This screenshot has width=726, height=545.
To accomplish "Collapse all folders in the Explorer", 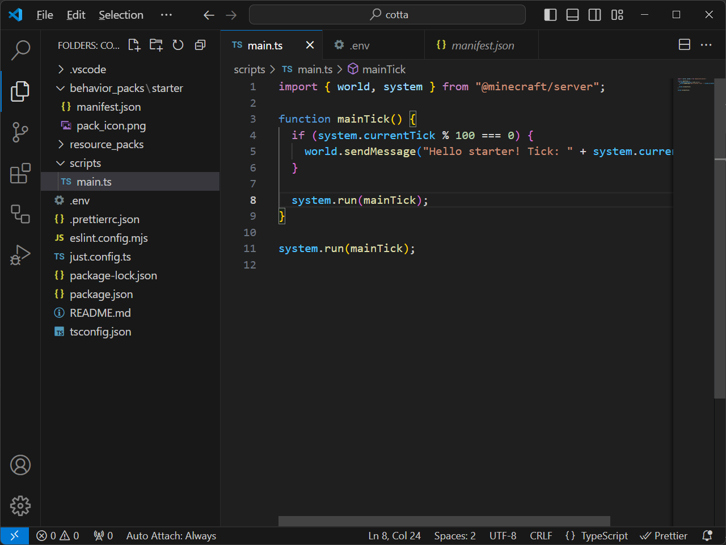I will [x=200, y=45].
